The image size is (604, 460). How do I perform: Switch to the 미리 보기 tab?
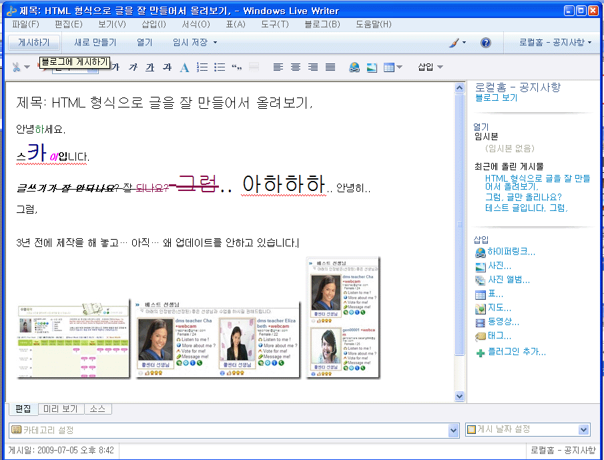(61, 409)
